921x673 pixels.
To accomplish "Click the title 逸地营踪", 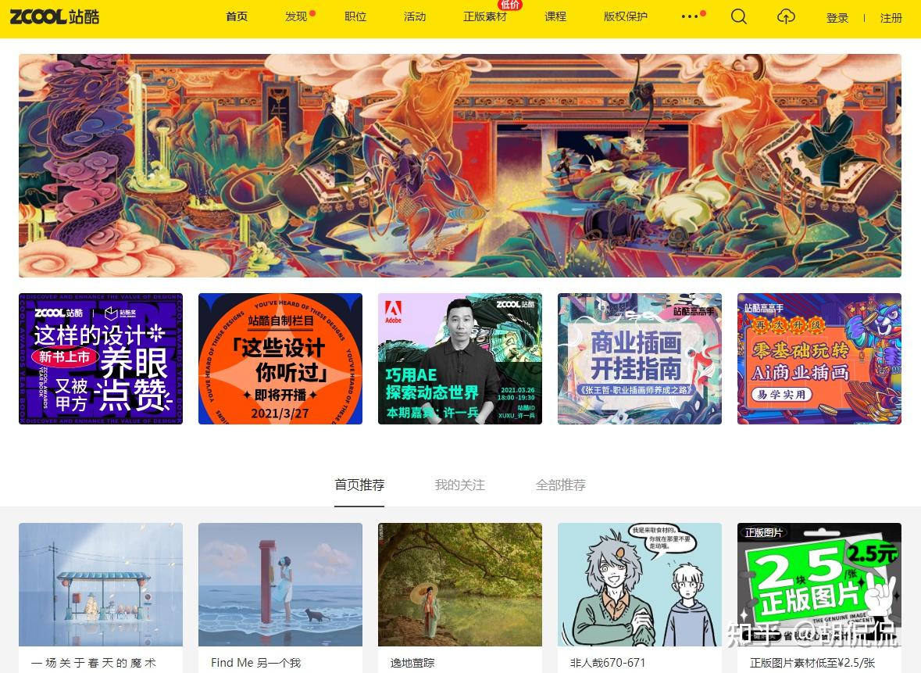I will 412,663.
